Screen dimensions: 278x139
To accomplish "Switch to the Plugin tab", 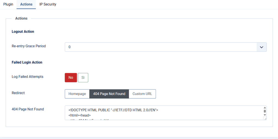I will [8, 4].
